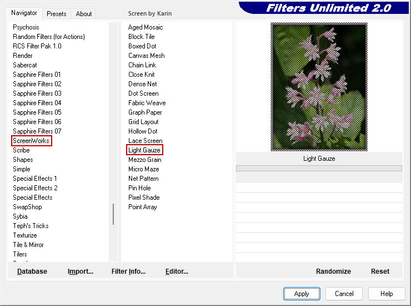Click Import... to add filters
This screenshot has width=411, height=306.
point(81,272)
